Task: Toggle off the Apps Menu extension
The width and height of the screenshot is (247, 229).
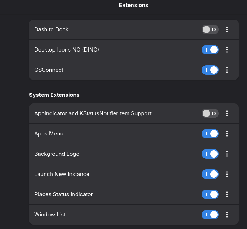Action: 210,134
